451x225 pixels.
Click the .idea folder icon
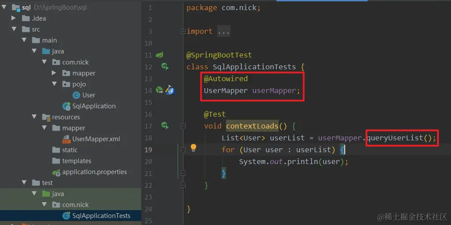[x=26, y=18]
